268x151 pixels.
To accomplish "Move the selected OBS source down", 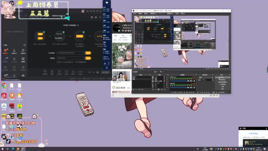I will [x=164, y=90].
